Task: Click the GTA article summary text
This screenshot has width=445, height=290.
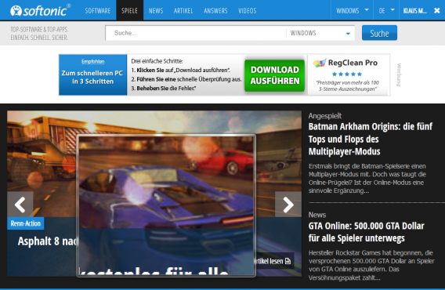Action: [x=371, y=265]
